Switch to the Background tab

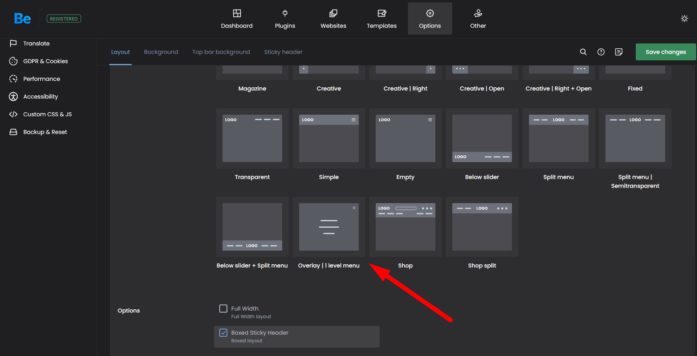tap(161, 52)
